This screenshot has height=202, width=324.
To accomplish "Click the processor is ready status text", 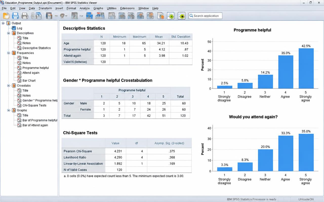I will [252, 199].
